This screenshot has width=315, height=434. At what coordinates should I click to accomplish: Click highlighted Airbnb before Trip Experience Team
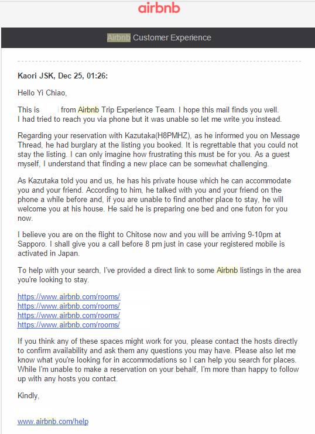[88, 110]
